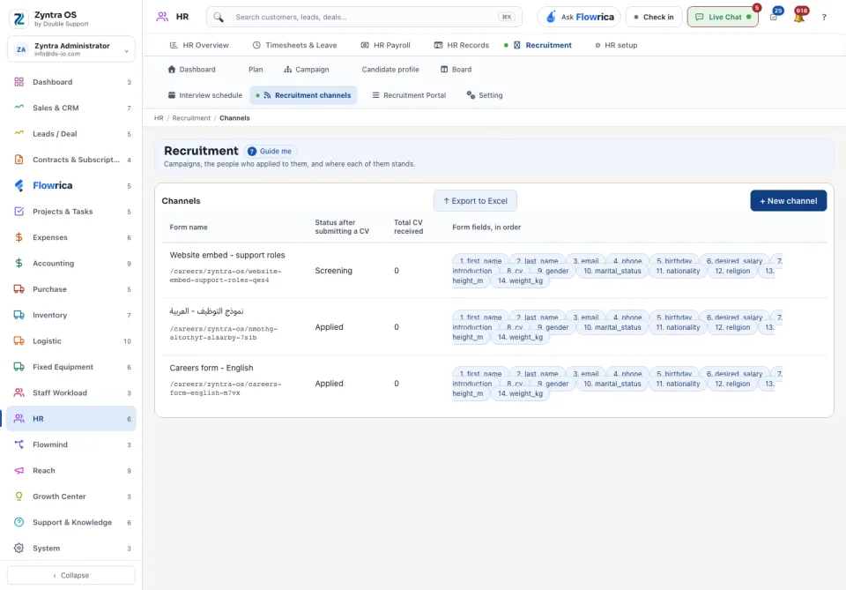Click the Form name column header
Viewport: 846px width, 590px height.
coord(189,228)
